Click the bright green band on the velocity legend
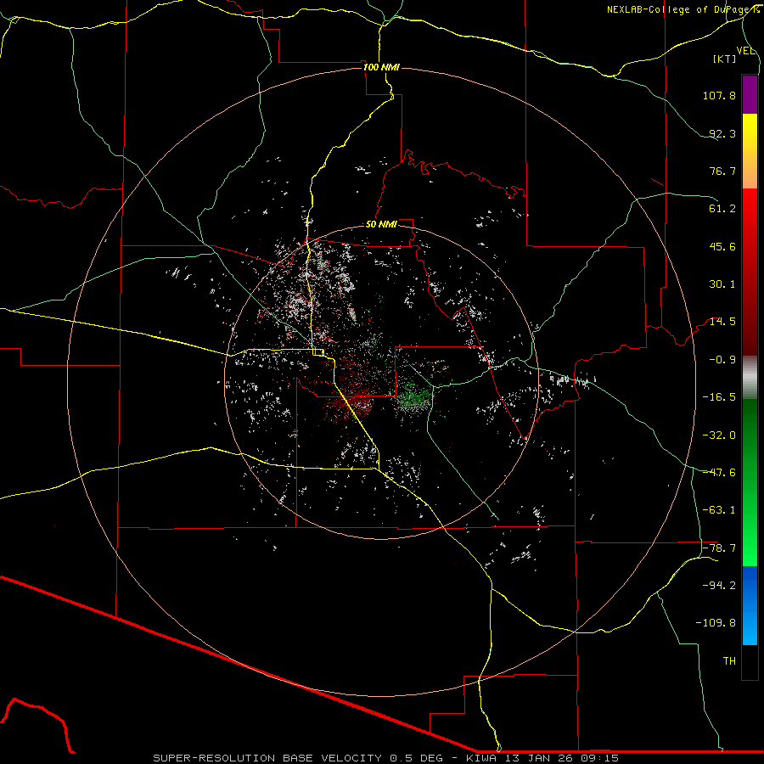Screen dimensions: 764x764 click(x=750, y=556)
